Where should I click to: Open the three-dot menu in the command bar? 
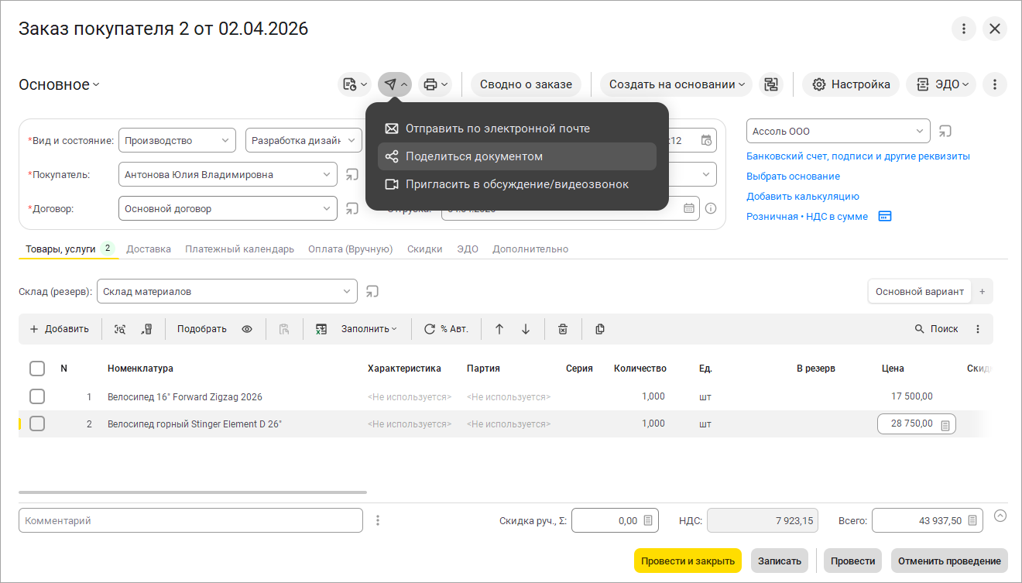995,84
